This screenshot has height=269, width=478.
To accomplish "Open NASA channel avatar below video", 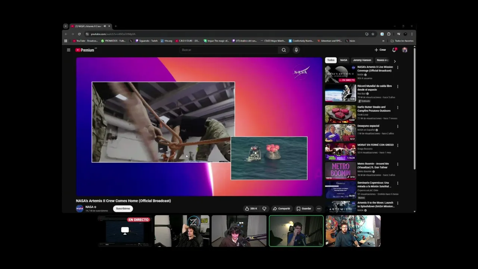I will point(80,208).
